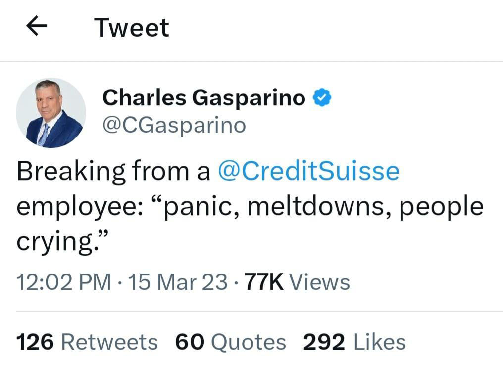Open the @CGasparino handle

pos(174,125)
